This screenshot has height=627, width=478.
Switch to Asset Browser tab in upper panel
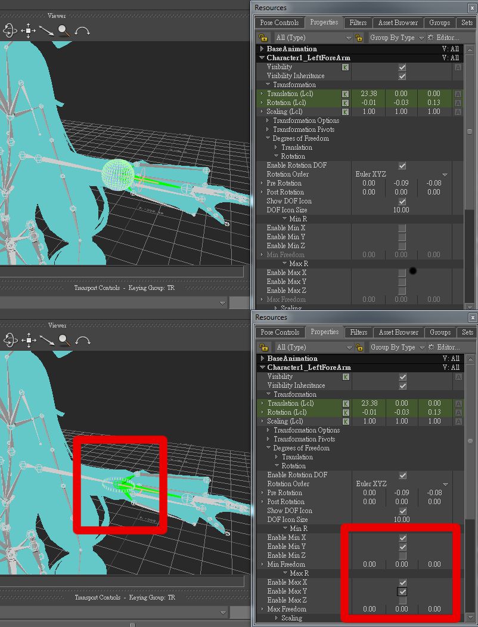pyautogui.click(x=398, y=23)
